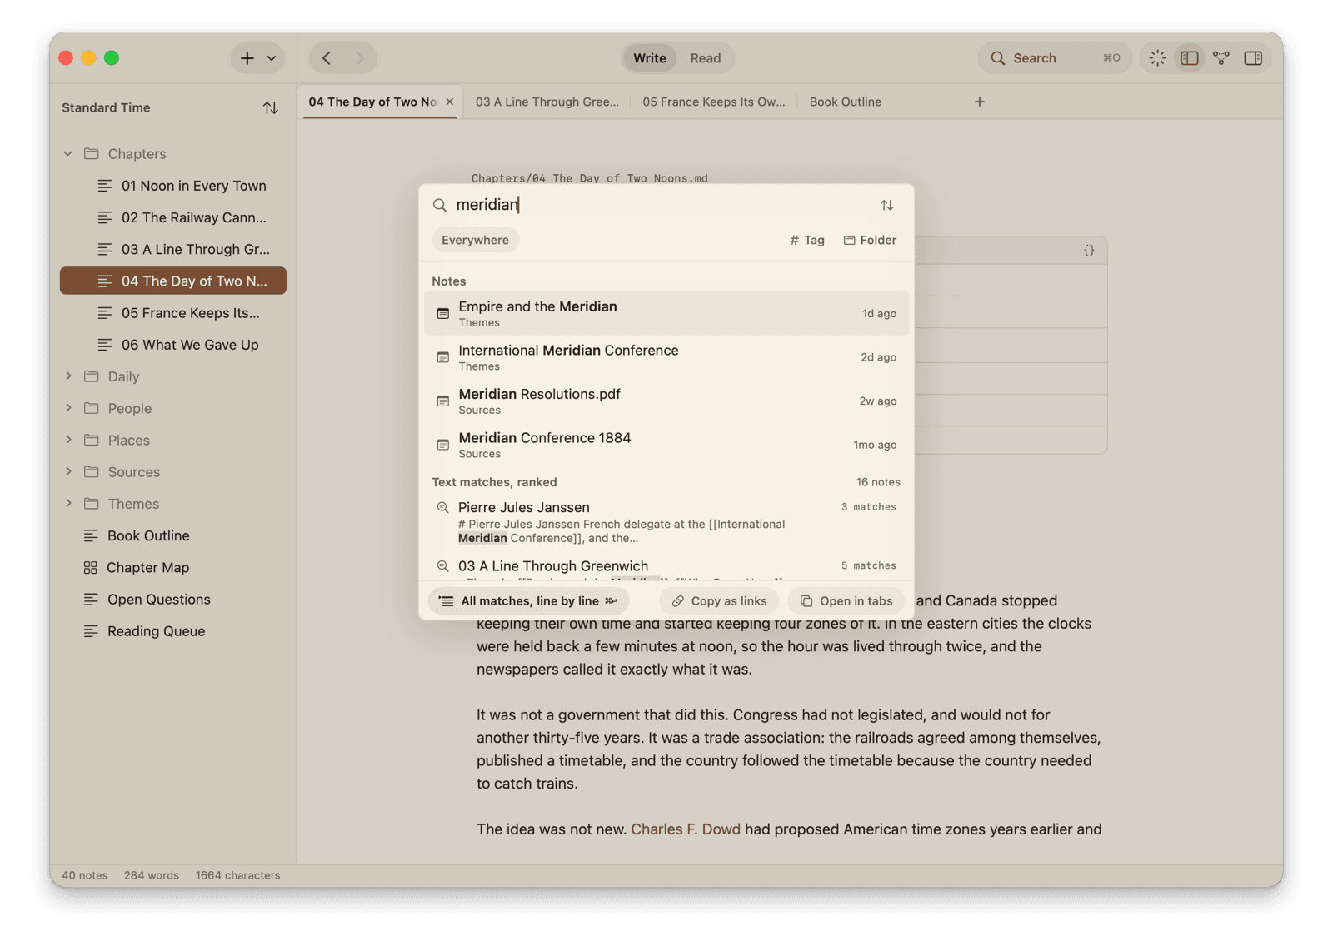Screen dimensions: 1333x931
Task: Click All matches, line by line
Action: (528, 601)
